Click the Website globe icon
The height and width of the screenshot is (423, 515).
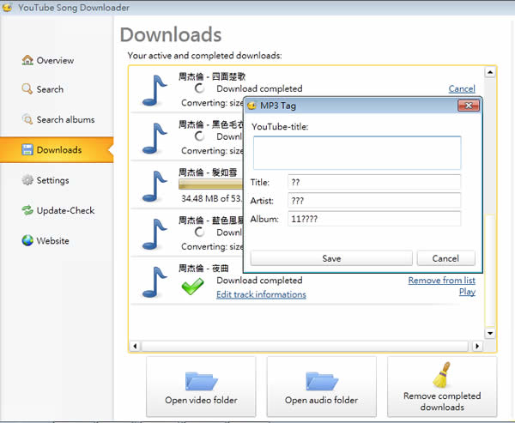pos(27,240)
